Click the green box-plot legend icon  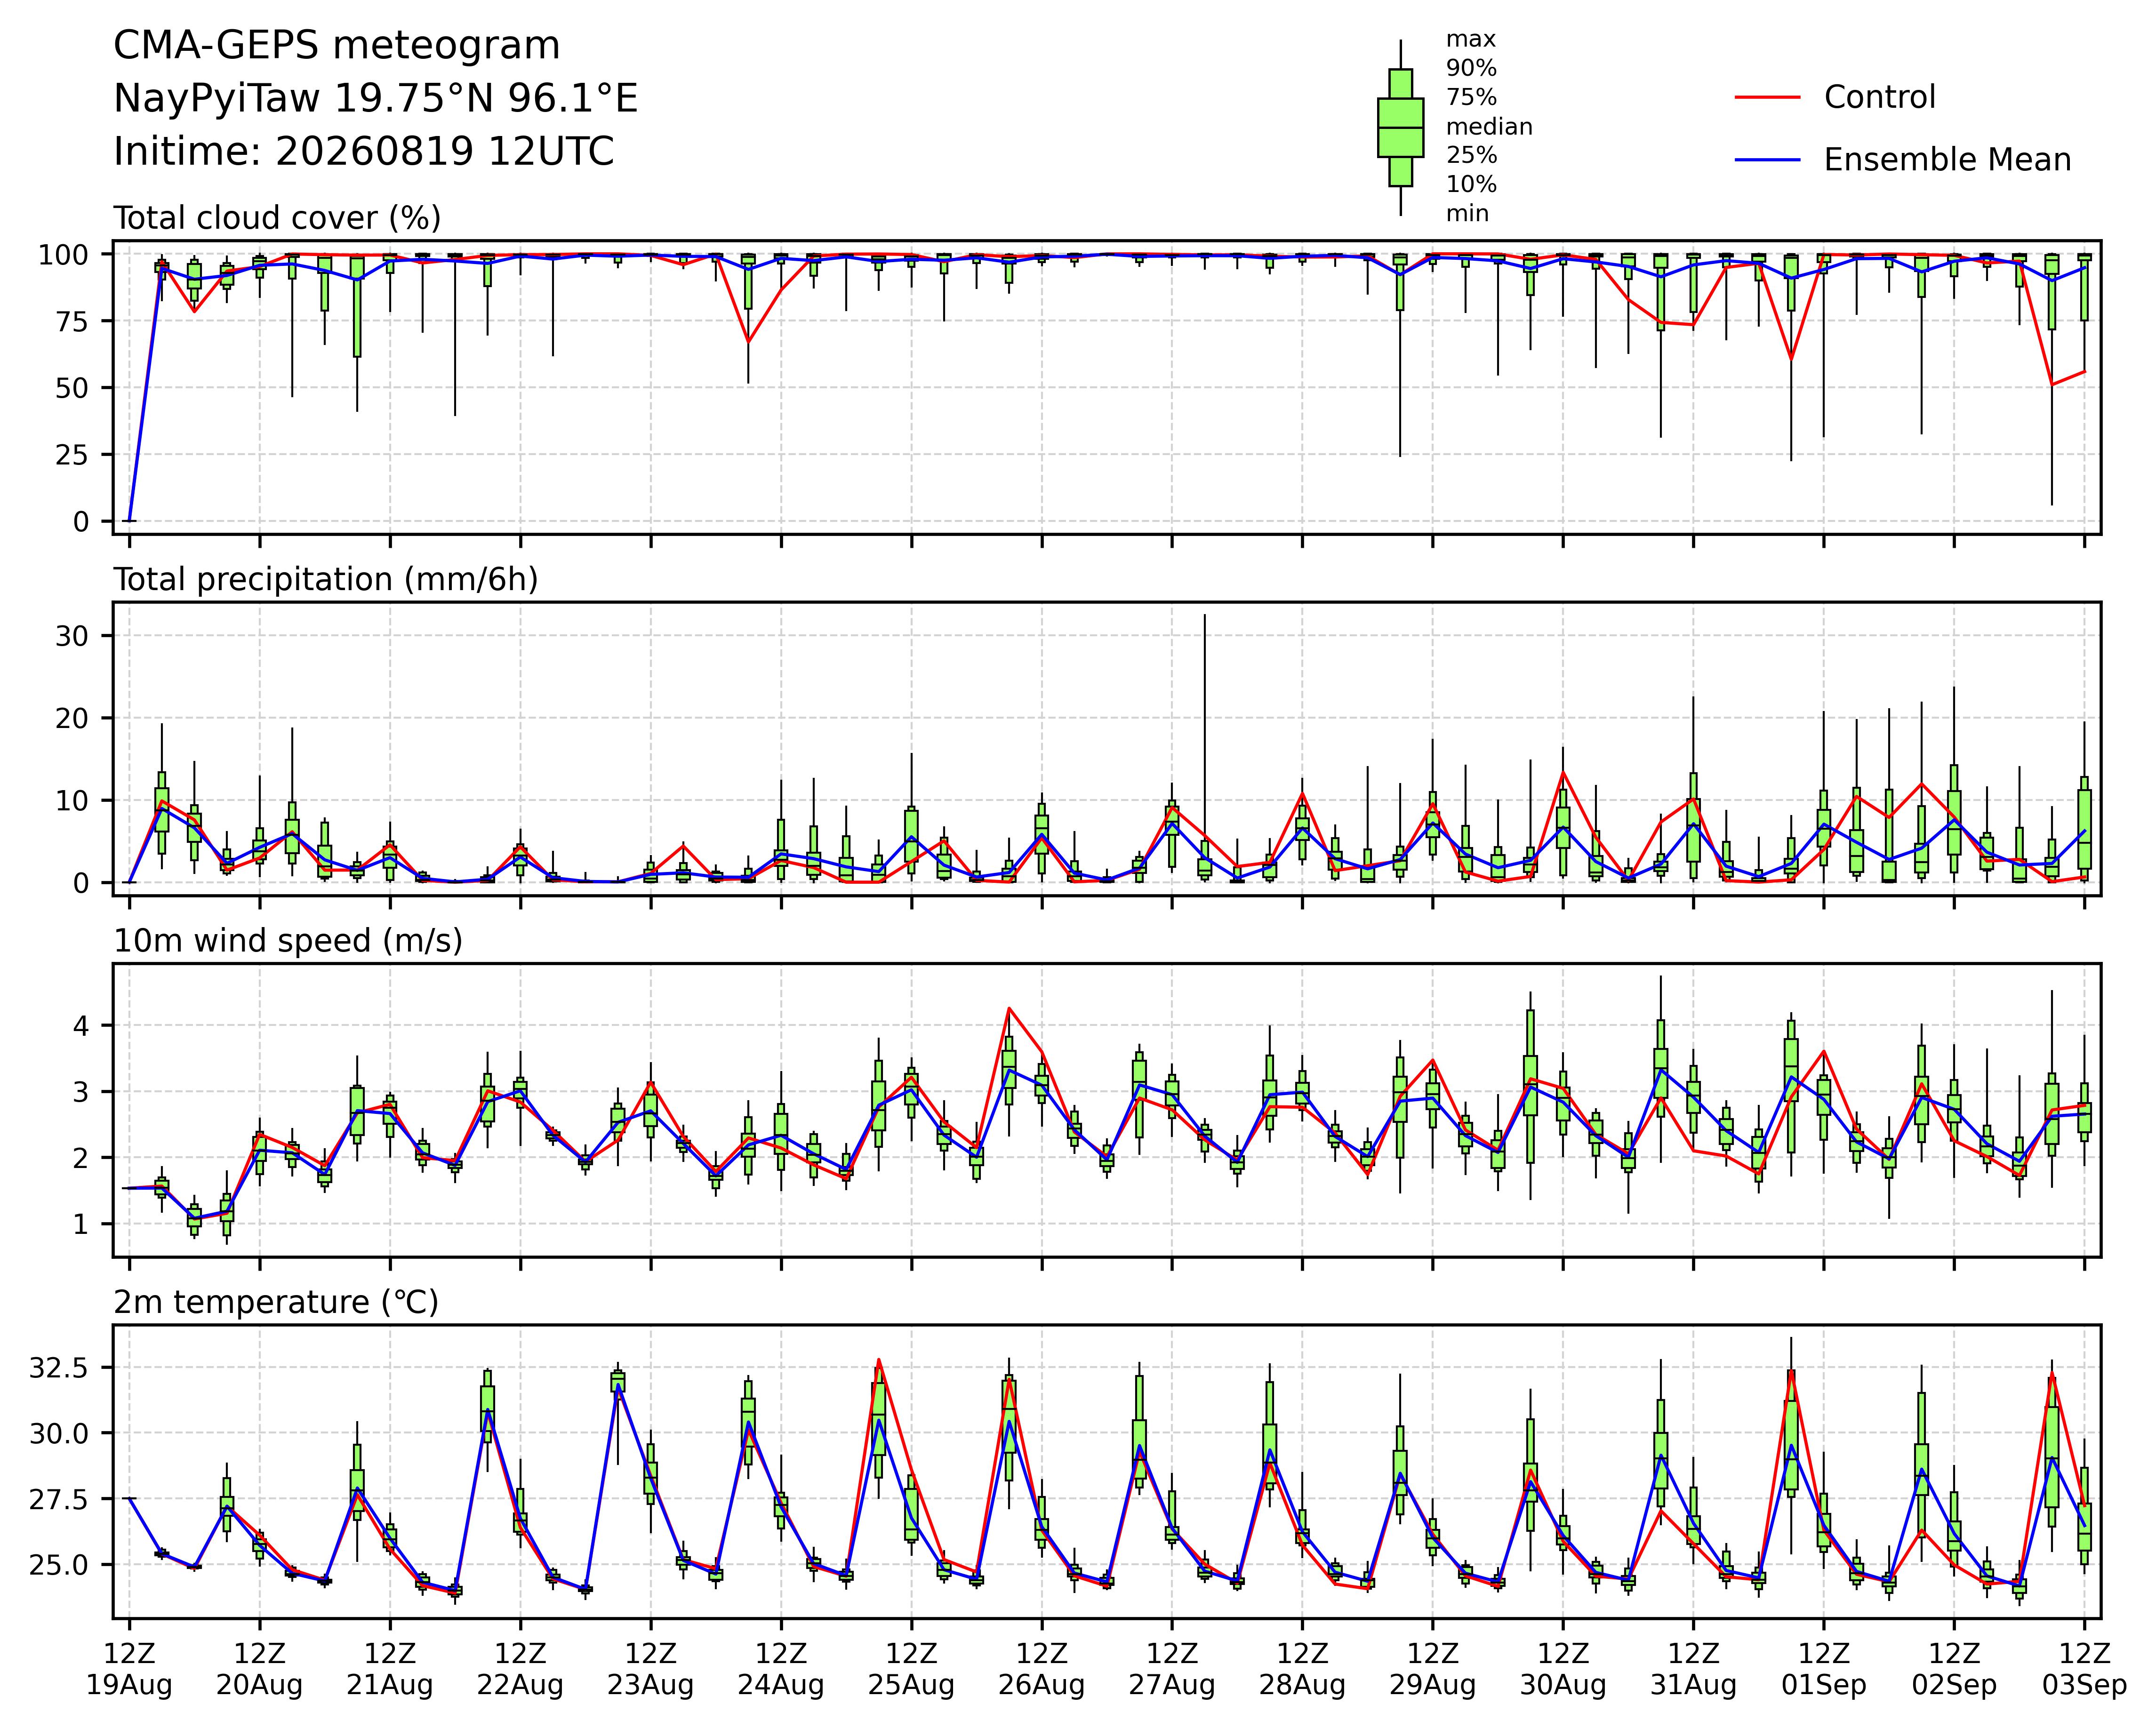tap(1400, 127)
